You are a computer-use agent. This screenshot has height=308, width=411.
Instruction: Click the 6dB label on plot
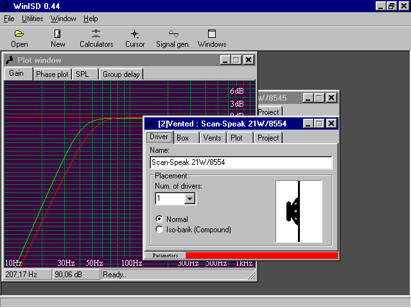237,91
